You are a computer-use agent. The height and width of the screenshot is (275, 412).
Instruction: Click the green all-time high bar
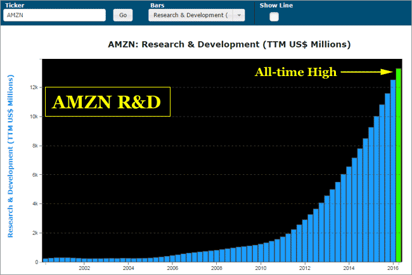[398, 165]
